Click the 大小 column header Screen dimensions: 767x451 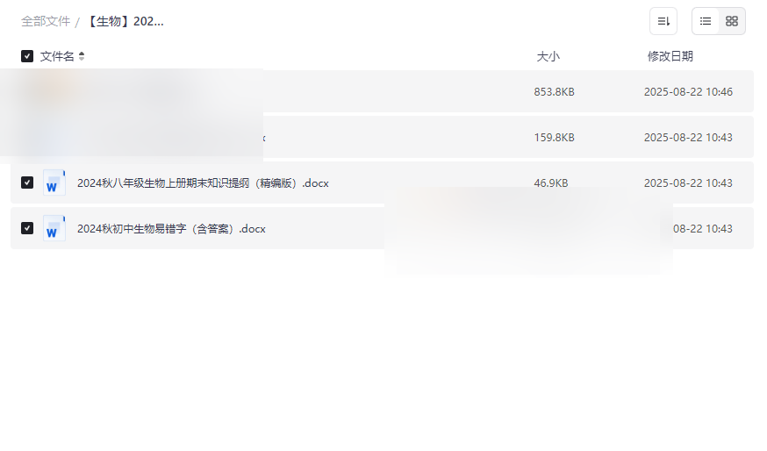tap(548, 57)
